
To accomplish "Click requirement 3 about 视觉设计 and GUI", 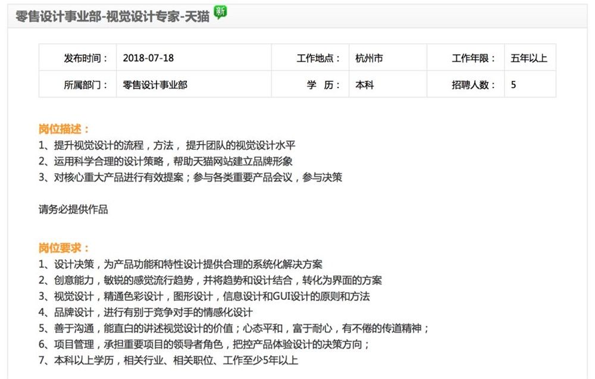I will point(204,296).
